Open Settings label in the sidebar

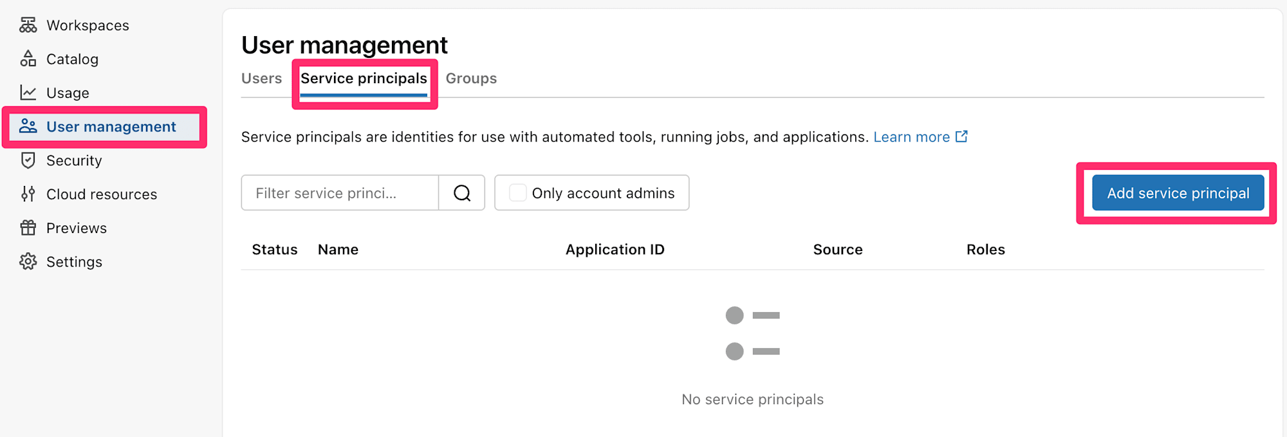point(74,262)
